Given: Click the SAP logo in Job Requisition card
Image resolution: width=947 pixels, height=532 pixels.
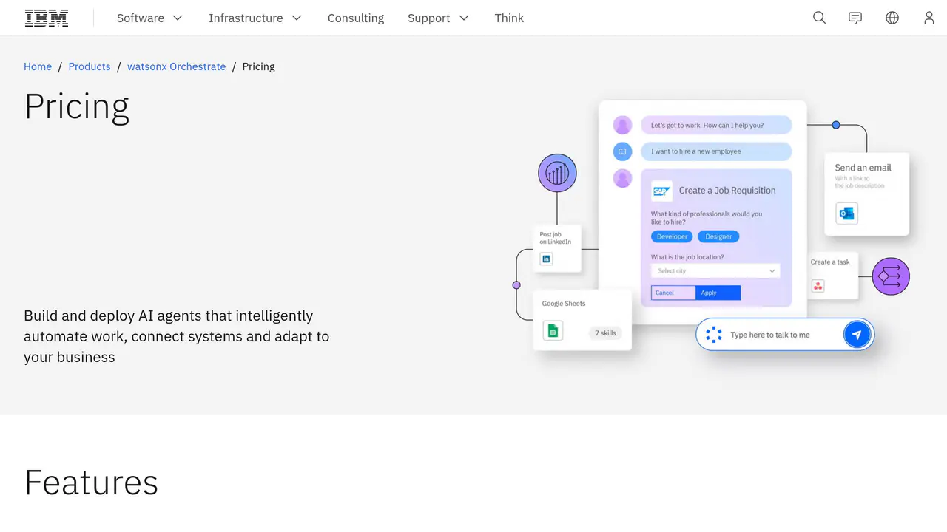Looking at the screenshot, I should coord(661,191).
